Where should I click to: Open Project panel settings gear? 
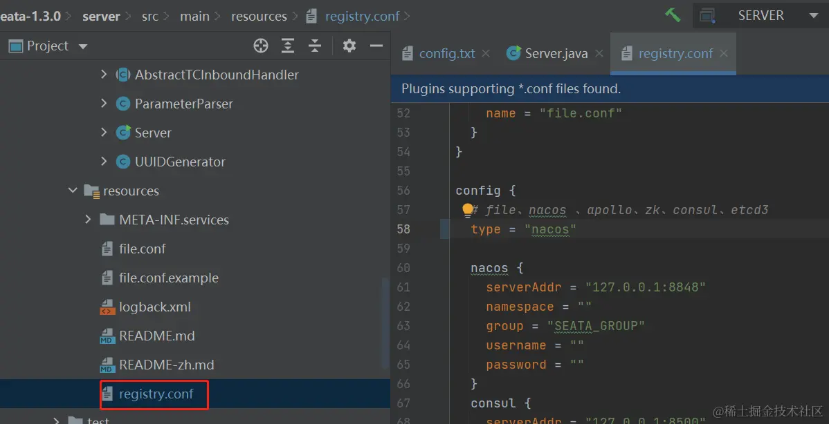pyautogui.click(x=349, y=46)
